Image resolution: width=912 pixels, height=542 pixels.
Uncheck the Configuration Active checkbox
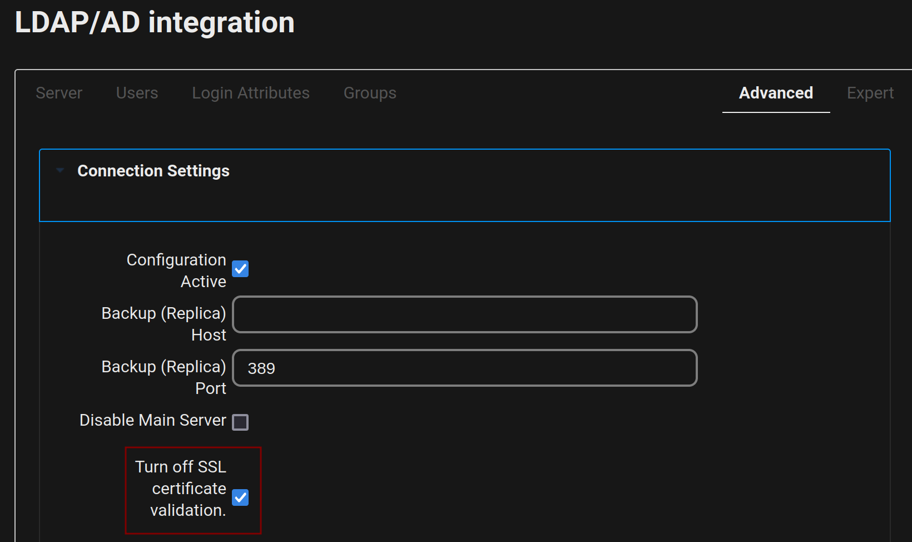click(x=240, y=269)
